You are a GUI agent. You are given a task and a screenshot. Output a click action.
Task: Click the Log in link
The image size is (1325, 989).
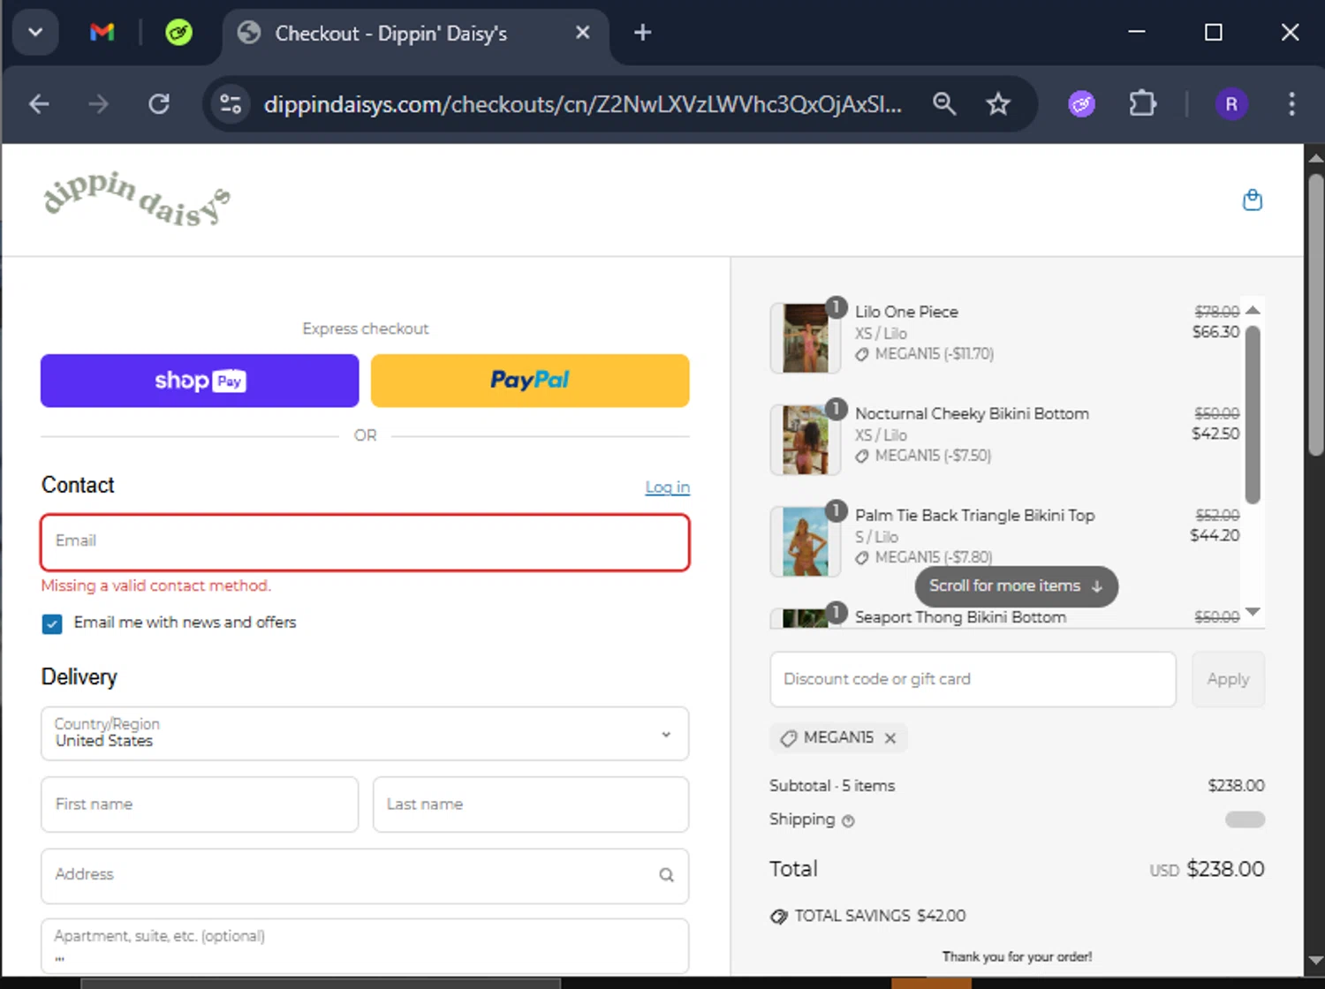tap(667, 487)
